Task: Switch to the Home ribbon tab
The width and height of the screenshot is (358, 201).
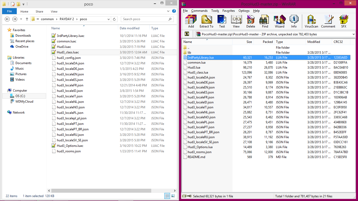Action: click(x=24, y=12)
